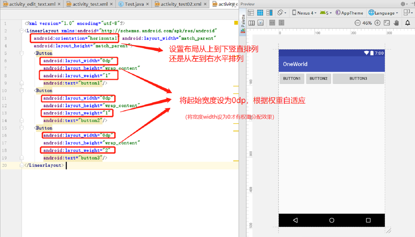Screen dimensions: 415x237
Task: Collapse the third Button tag on line 15
Action: tap(22, 128)
